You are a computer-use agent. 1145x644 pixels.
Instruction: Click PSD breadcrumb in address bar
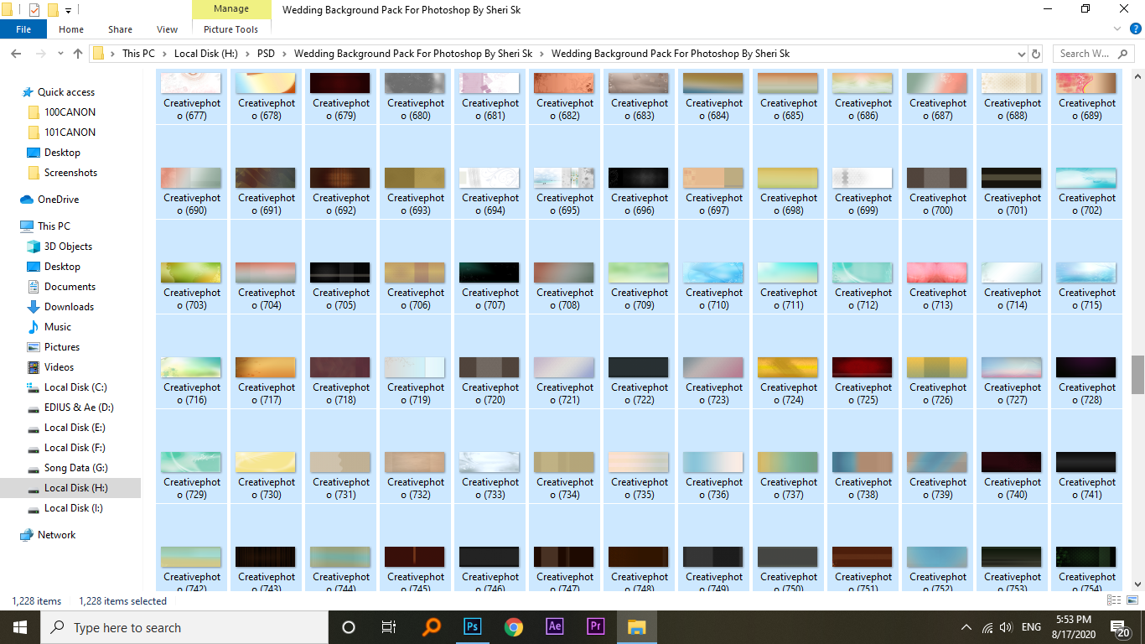pos(267,54)
